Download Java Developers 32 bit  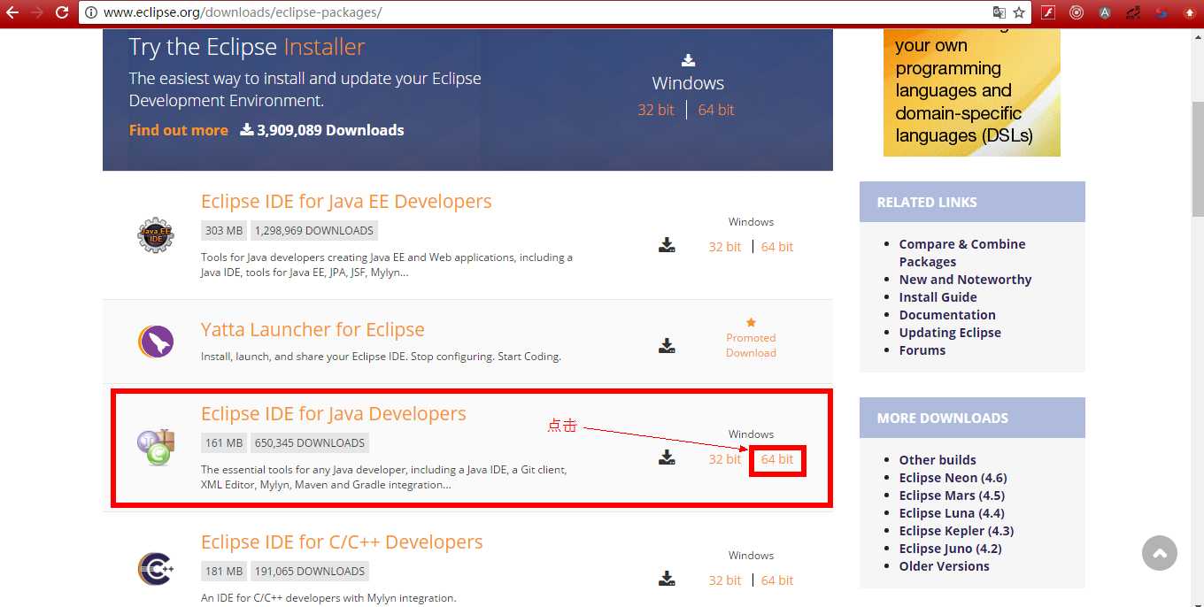click(724, 459)
